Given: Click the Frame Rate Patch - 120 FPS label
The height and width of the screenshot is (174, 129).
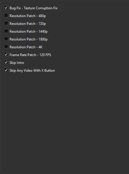Looking at the screenshot, I should tap(30, 55).
